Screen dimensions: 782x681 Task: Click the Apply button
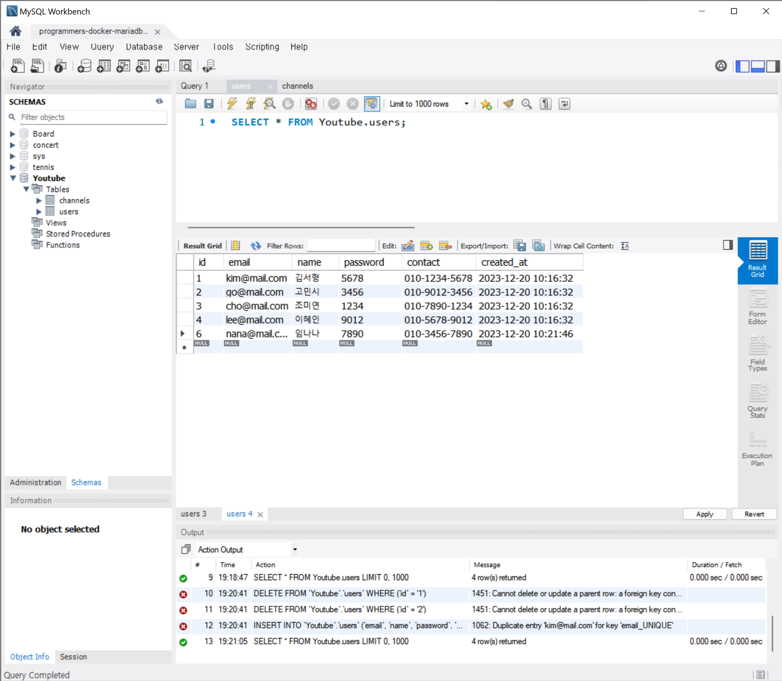tap(705, 514)
